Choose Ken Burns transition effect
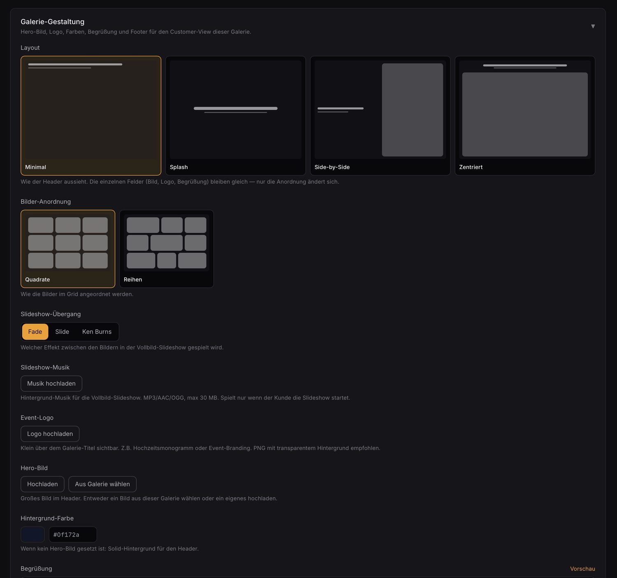This screenshot has height=578, width=617. click(x=97, y=332)
